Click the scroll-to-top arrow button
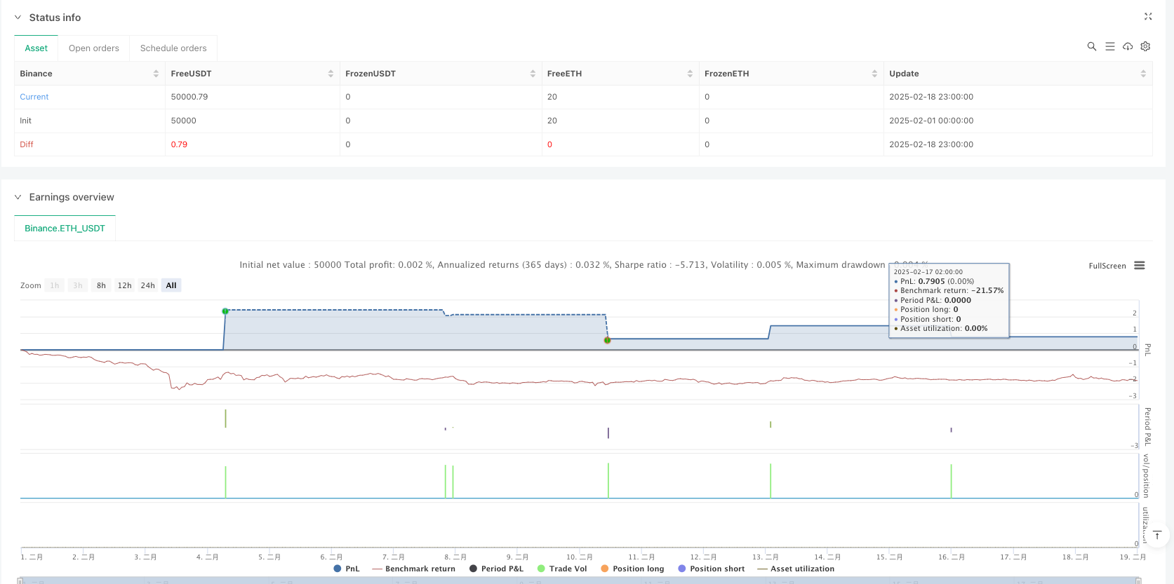Viewport: 1174px width, 584px height. [x=1157, y=536]
